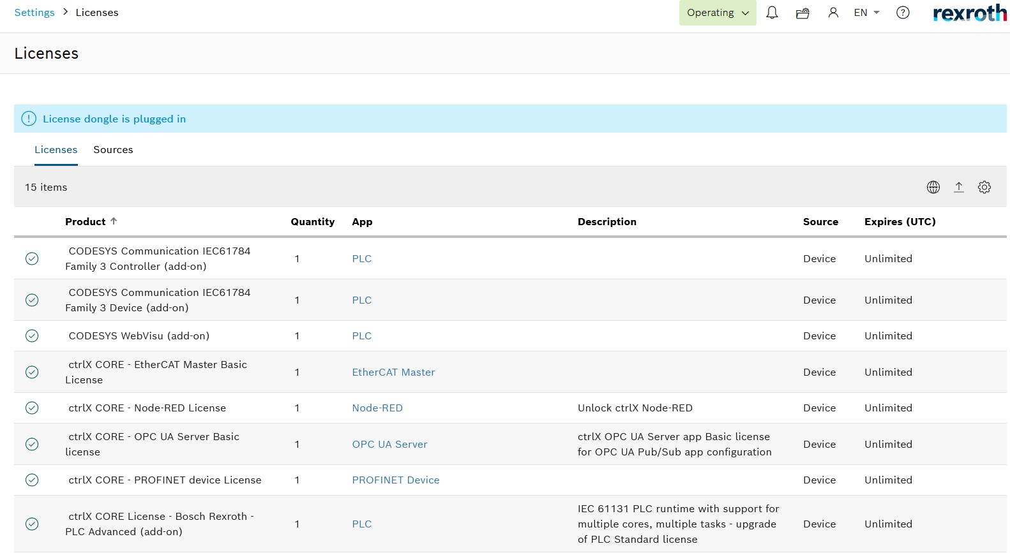1010x553 pixels.
Task: Open the EtherCAT Master app link
Action: [393, 372]
